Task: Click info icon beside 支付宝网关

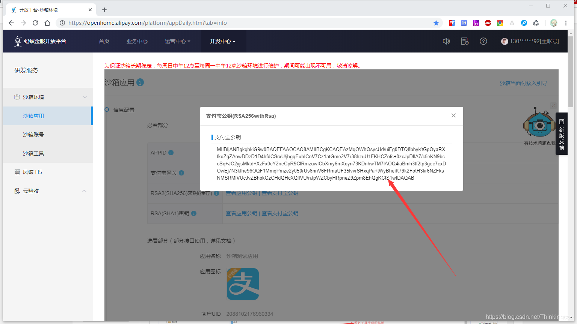Action: (x=181, y=173)
